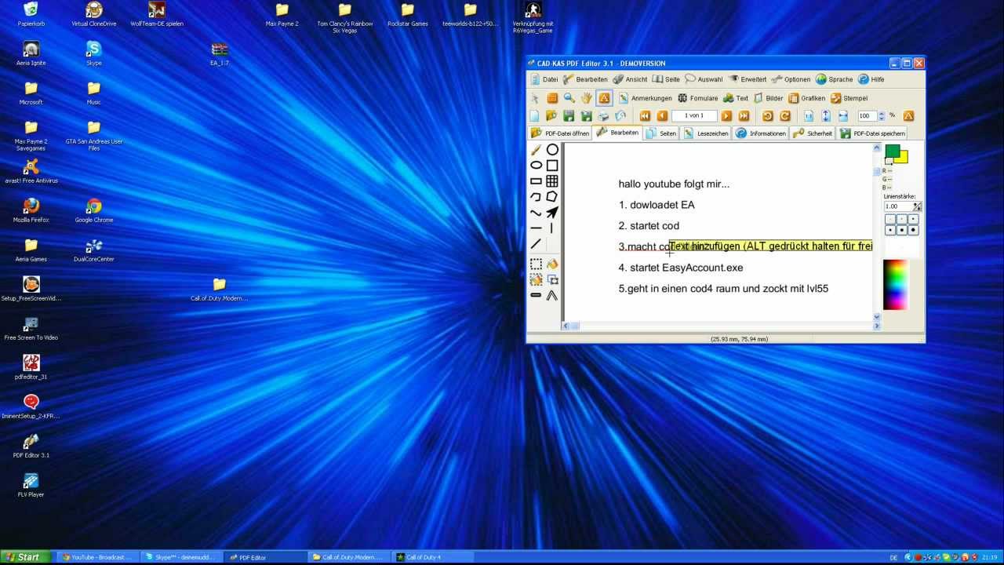Click the green foreground color swatch
Viewport: 1004px width, 565px height.
[x=893, y=151]
